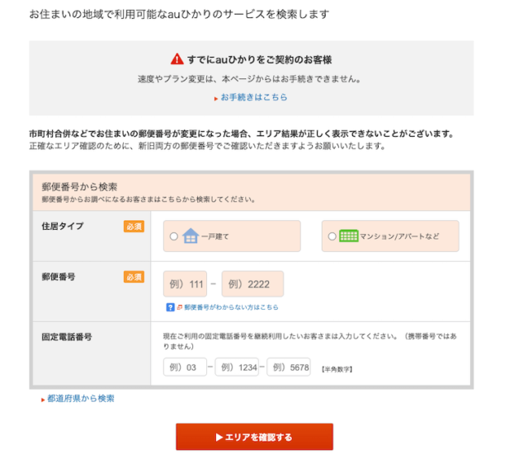Screen dimensions: 528x463
Task: Click the last phone number field (例 5678)
Action: [x=288, y=367]
